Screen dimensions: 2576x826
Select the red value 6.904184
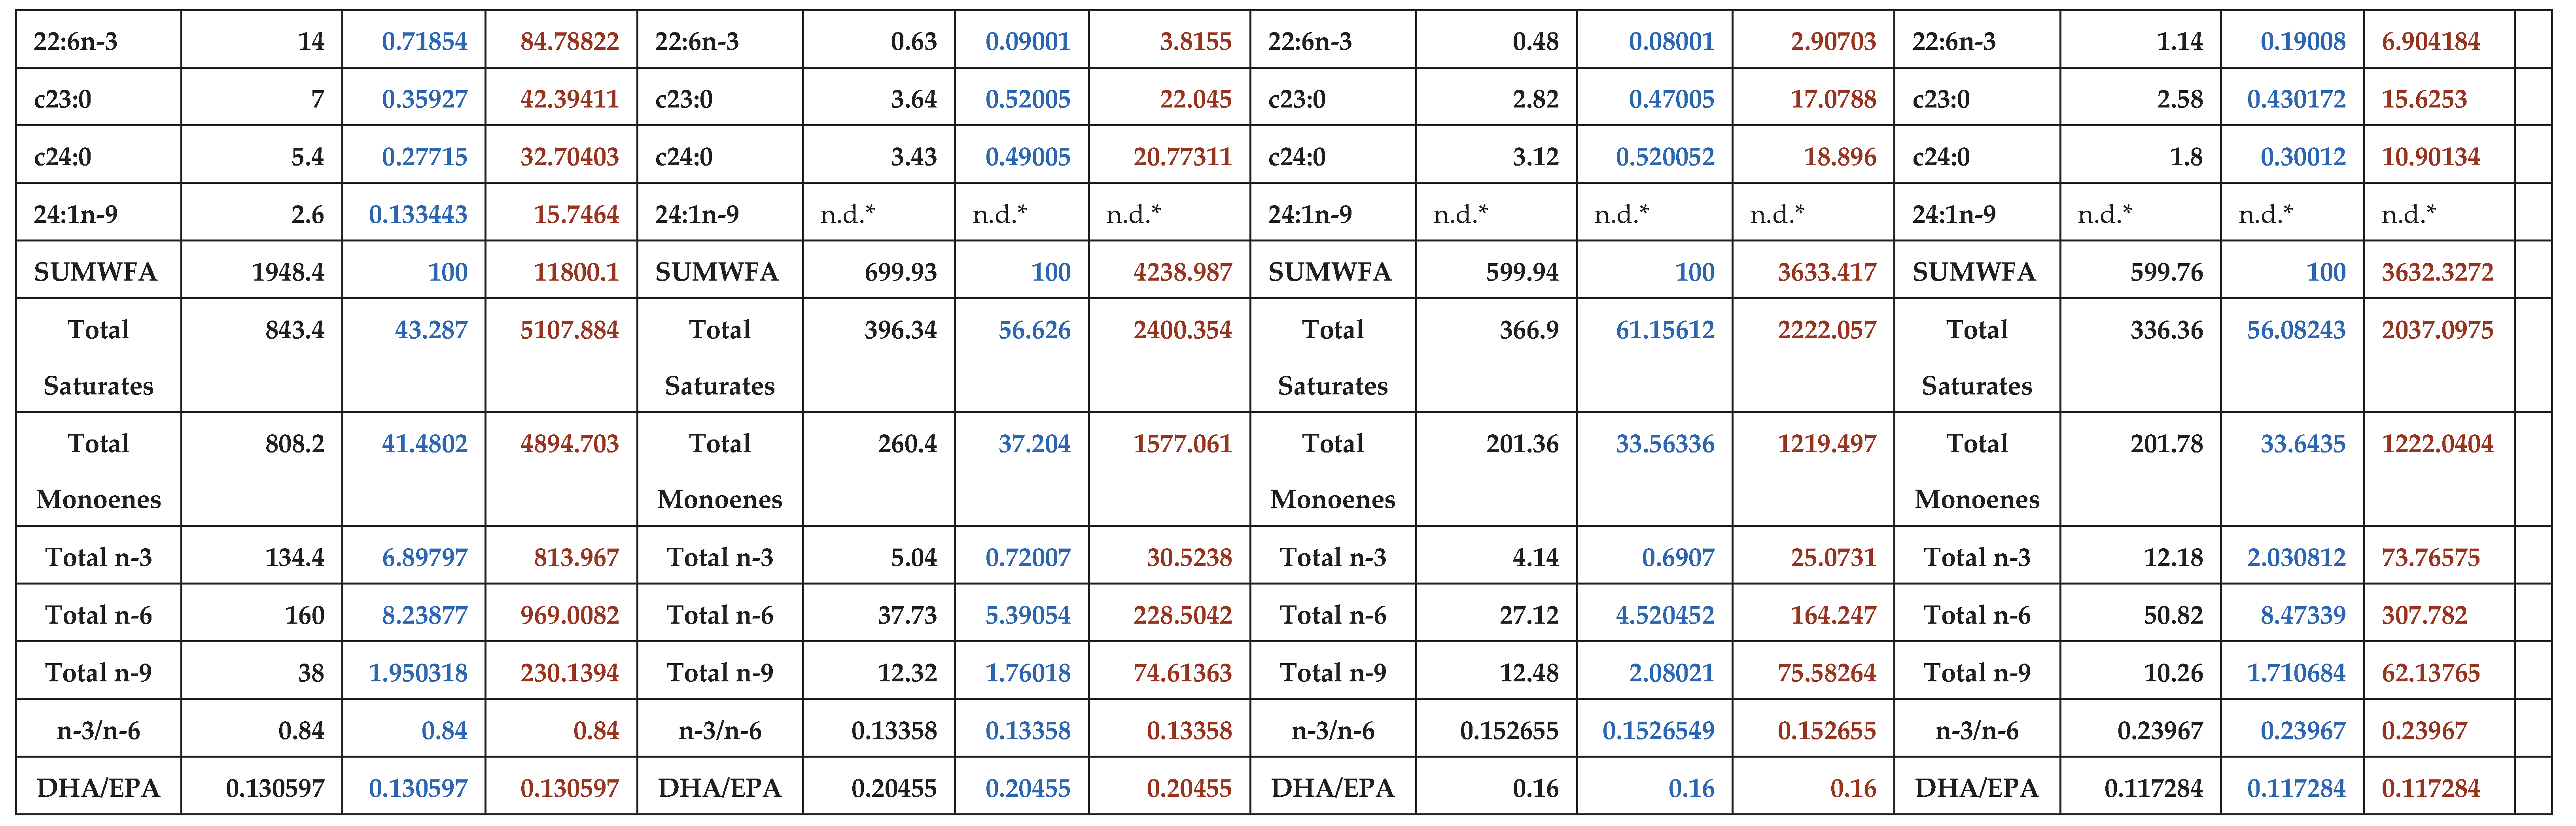click(x=2430, y=41)
